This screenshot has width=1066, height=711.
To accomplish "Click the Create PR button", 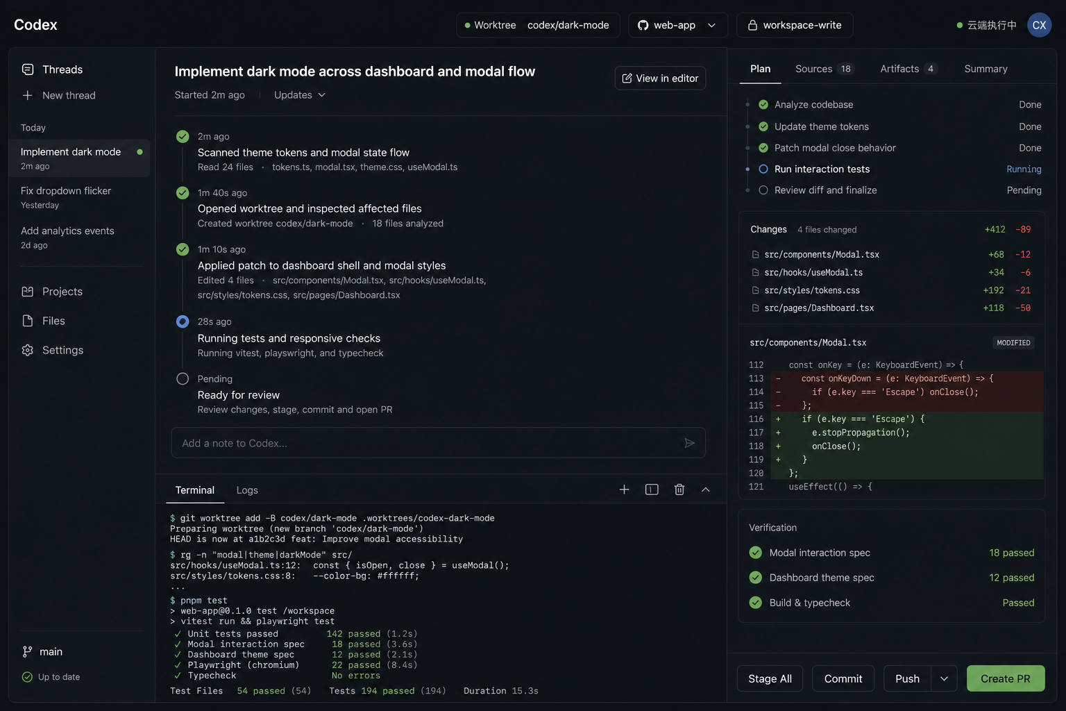I will [1006, 678].
